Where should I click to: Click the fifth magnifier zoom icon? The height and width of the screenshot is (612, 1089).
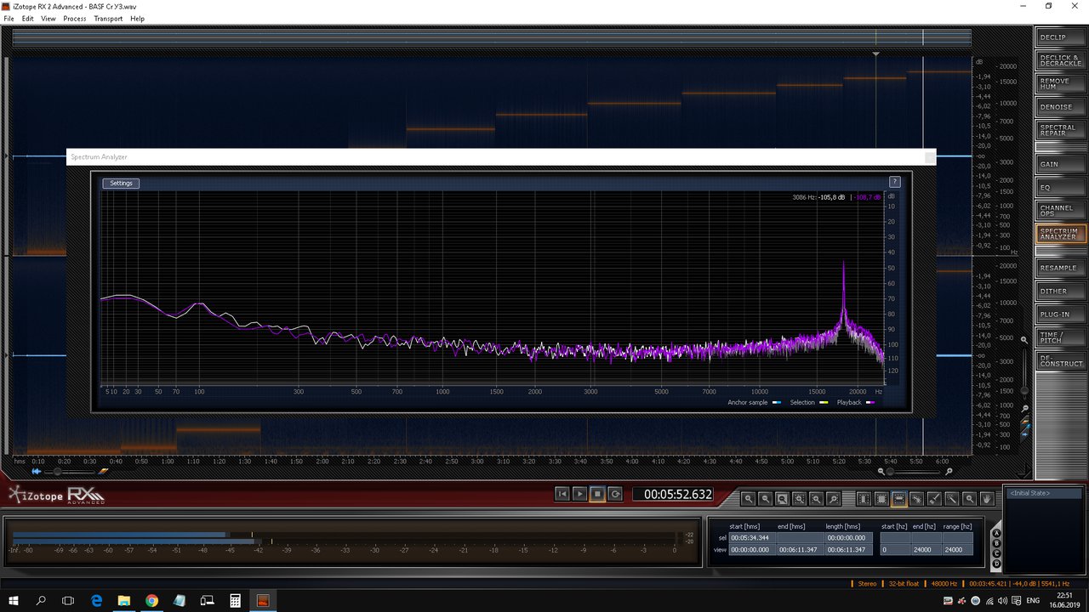(x=816, y=499)
